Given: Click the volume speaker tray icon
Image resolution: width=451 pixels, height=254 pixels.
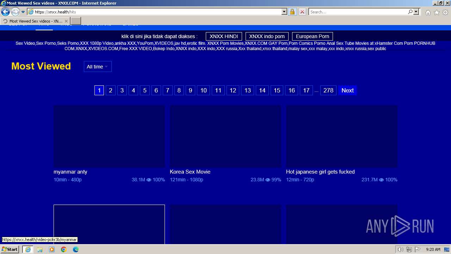Looking at the screenshot, I should coord(401,249).
